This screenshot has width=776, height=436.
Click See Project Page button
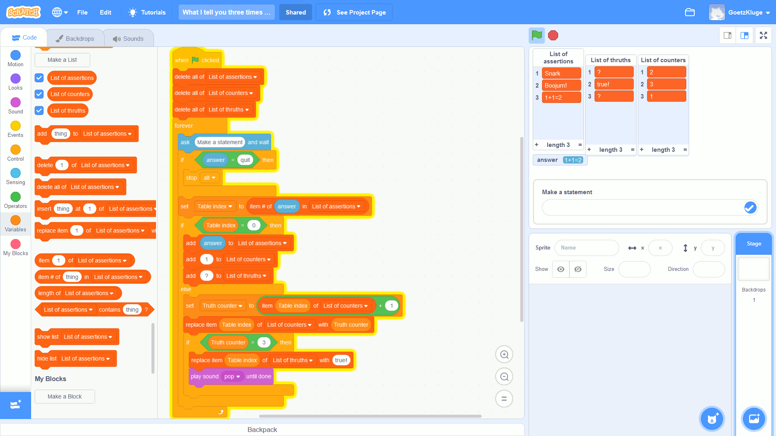pyautogui.click(x=354, y=13)
